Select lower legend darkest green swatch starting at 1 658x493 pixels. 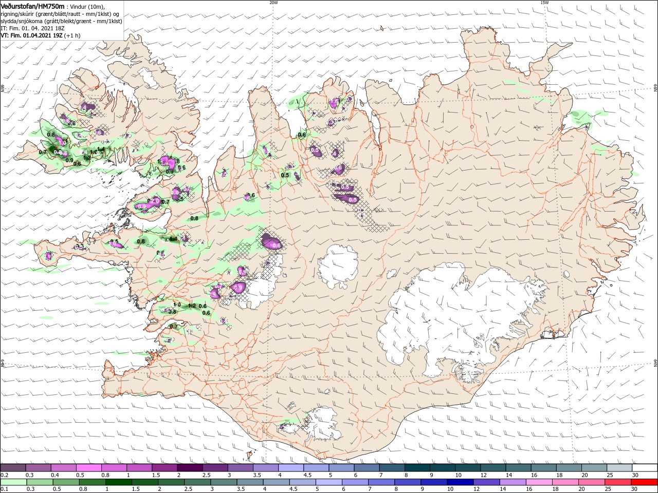(x=119, y=482)
